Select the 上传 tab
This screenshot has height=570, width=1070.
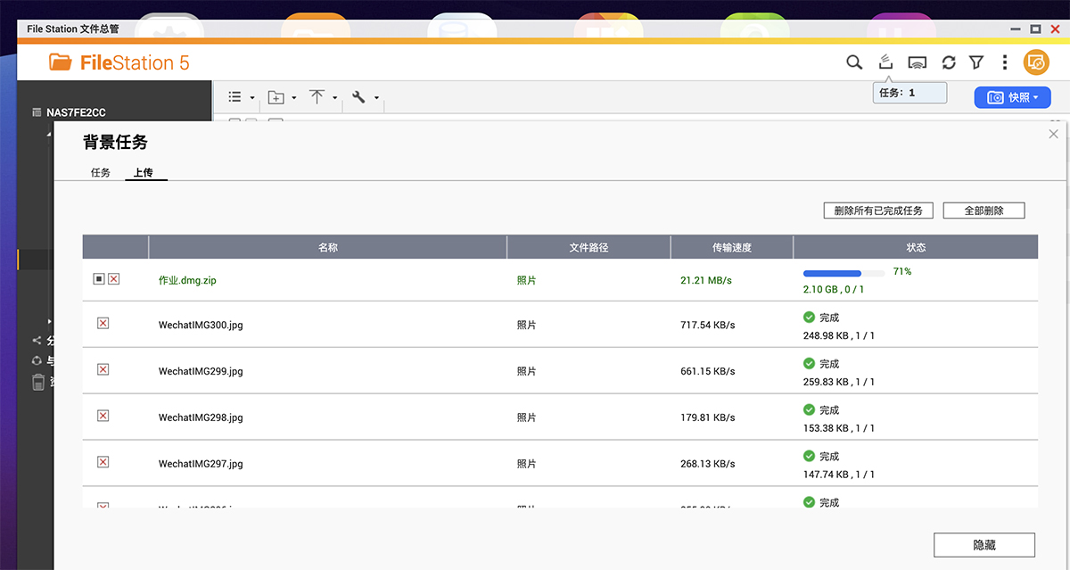144,172
